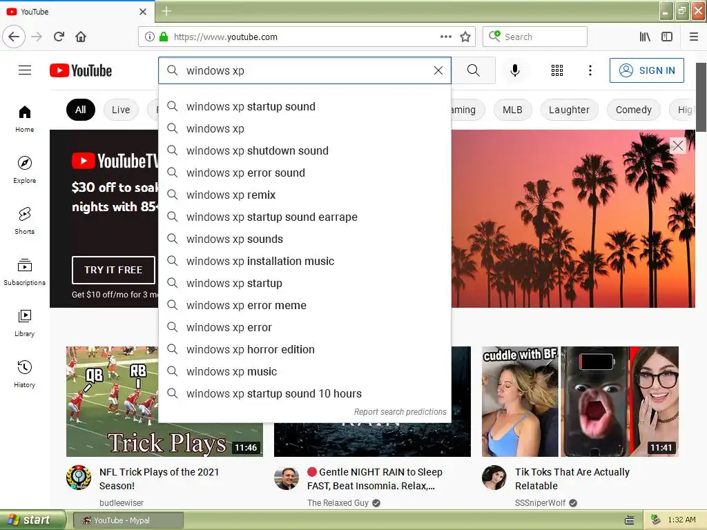Go to Home in sidebar

[25, 119]
